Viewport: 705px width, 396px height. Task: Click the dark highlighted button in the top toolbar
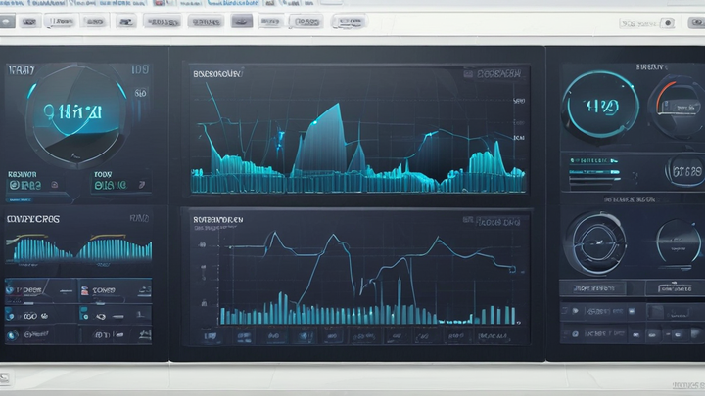242,21
